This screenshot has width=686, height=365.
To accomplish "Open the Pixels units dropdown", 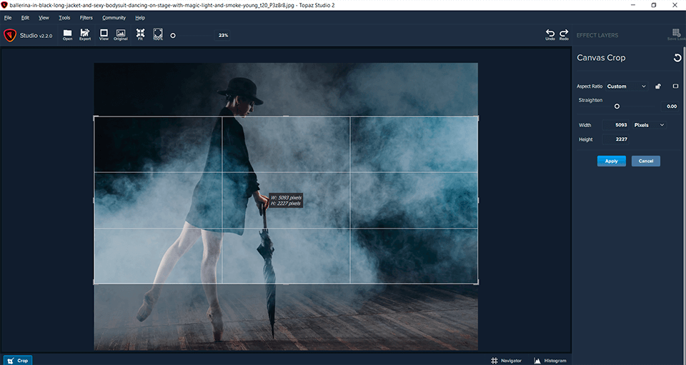I will coord(649,125).
